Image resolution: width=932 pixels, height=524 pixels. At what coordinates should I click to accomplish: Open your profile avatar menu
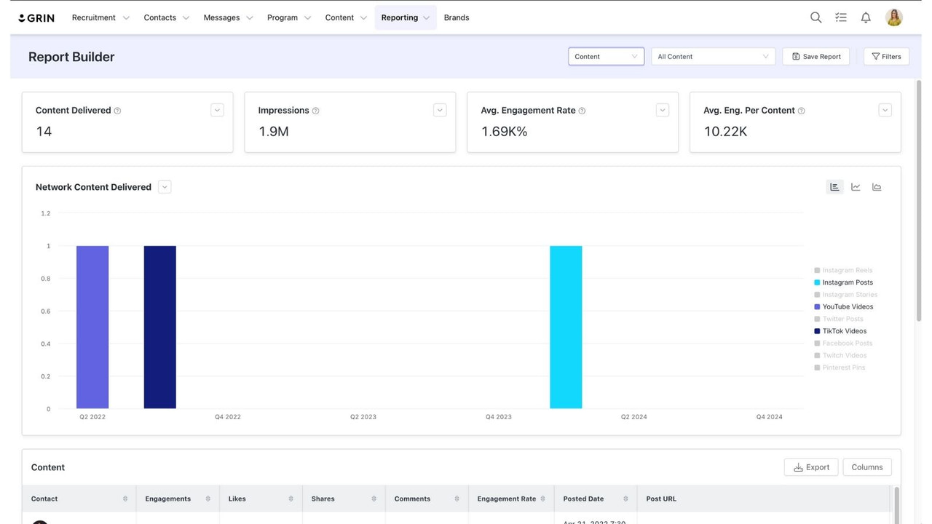coord(893,17)
